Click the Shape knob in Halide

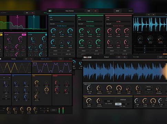click(119, 88)
